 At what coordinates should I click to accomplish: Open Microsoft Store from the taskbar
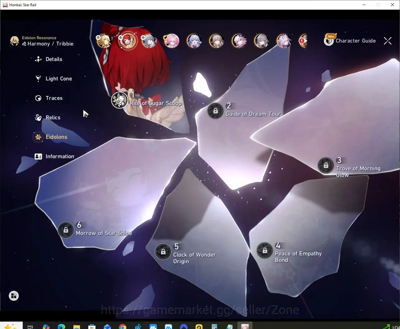92,327
